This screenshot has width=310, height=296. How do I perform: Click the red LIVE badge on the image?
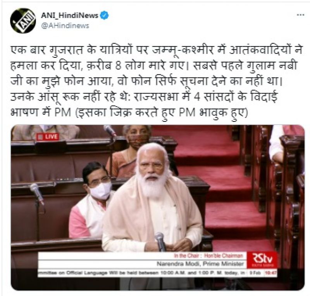pos(48,137)
